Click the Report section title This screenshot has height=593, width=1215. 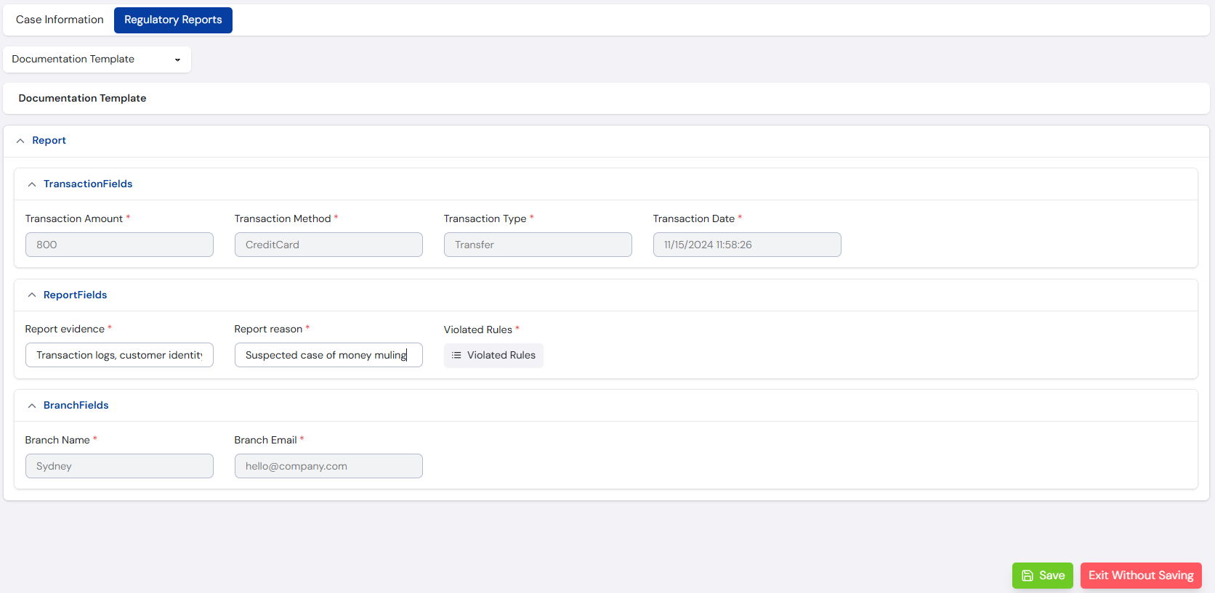point(49,141)
